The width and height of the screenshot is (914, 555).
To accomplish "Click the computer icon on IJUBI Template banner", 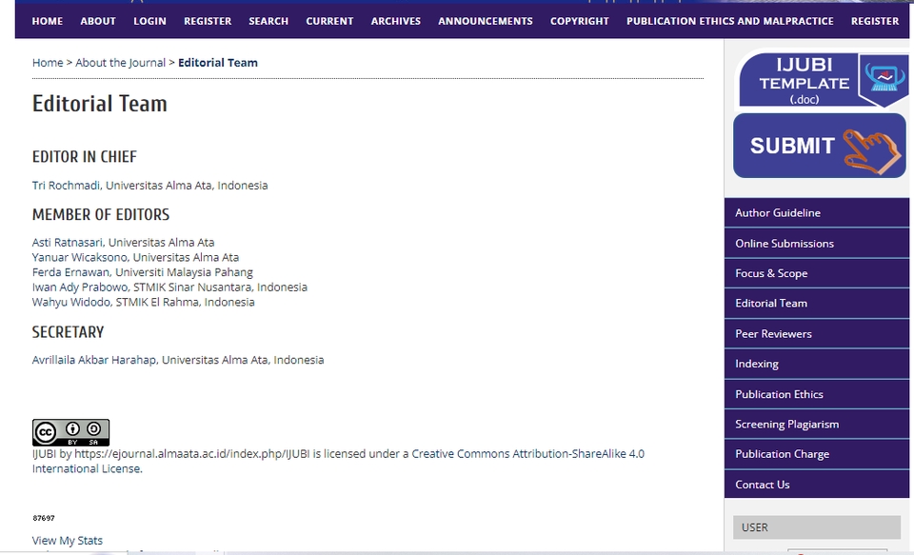I will click(x=884, y=78).
